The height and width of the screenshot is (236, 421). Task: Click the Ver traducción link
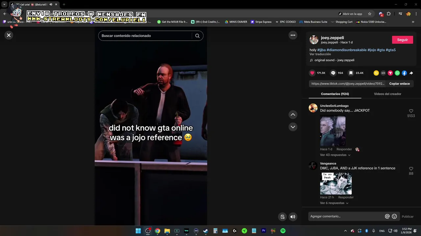(x=320, y=54)
